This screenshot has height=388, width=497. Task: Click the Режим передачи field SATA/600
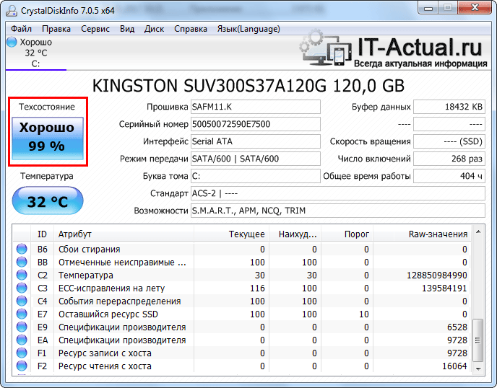[256, 159]
